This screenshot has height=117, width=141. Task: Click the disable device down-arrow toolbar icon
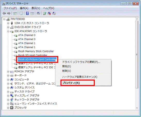(54, 13)
